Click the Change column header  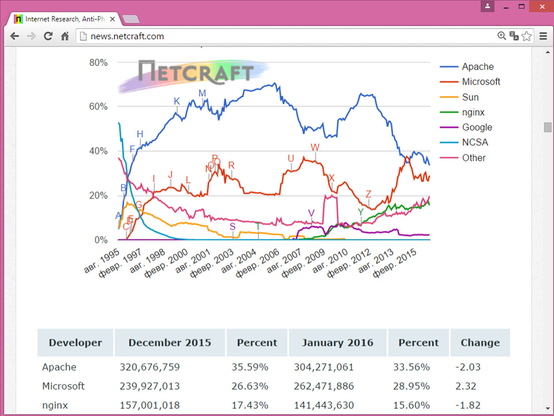click(x=480, y=343)
